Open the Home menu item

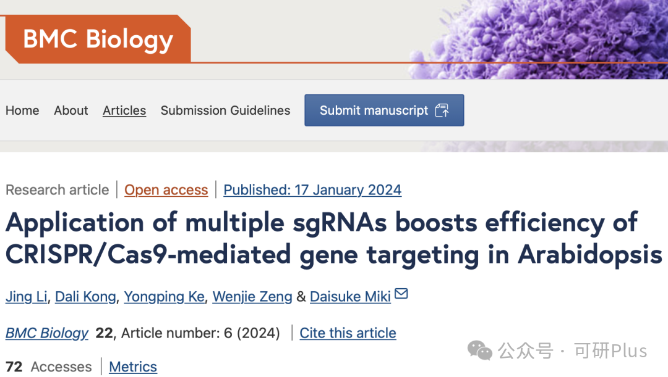(x=22, y=110)
